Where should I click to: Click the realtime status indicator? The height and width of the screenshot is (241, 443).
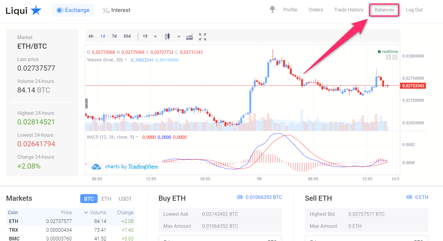pyautogui.click(x=388, y=52)
